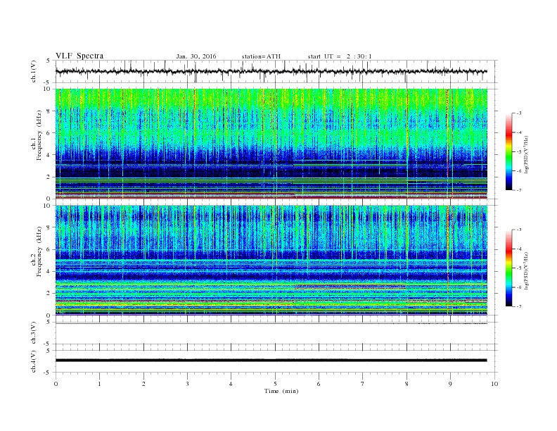This screenshot has width=557, height=431.
Task: Select the date text "Jan. 30, 2016"
Action: 196,56
